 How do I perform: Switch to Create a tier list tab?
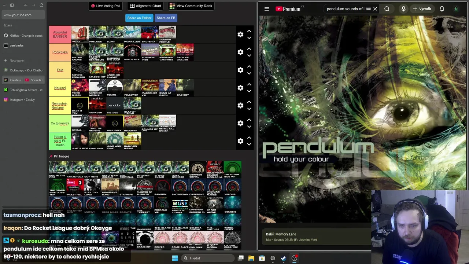[12, 80]
